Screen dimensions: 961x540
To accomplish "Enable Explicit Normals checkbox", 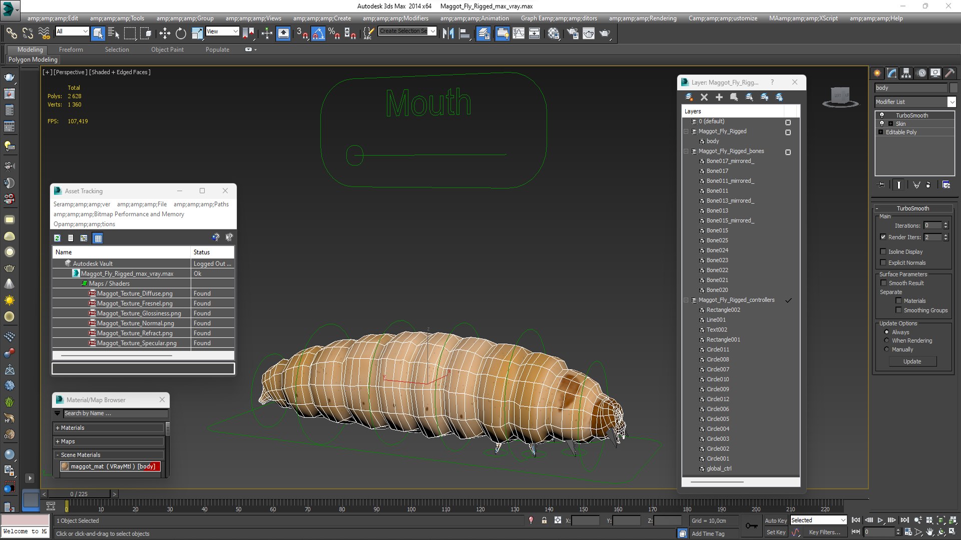I will click(883, 262).
